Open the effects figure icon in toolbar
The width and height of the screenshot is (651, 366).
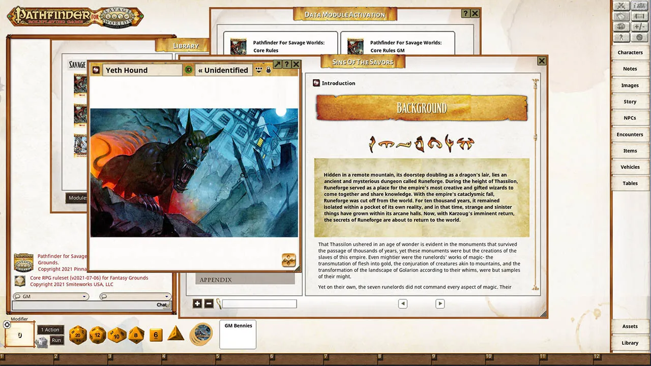[622, 38]
